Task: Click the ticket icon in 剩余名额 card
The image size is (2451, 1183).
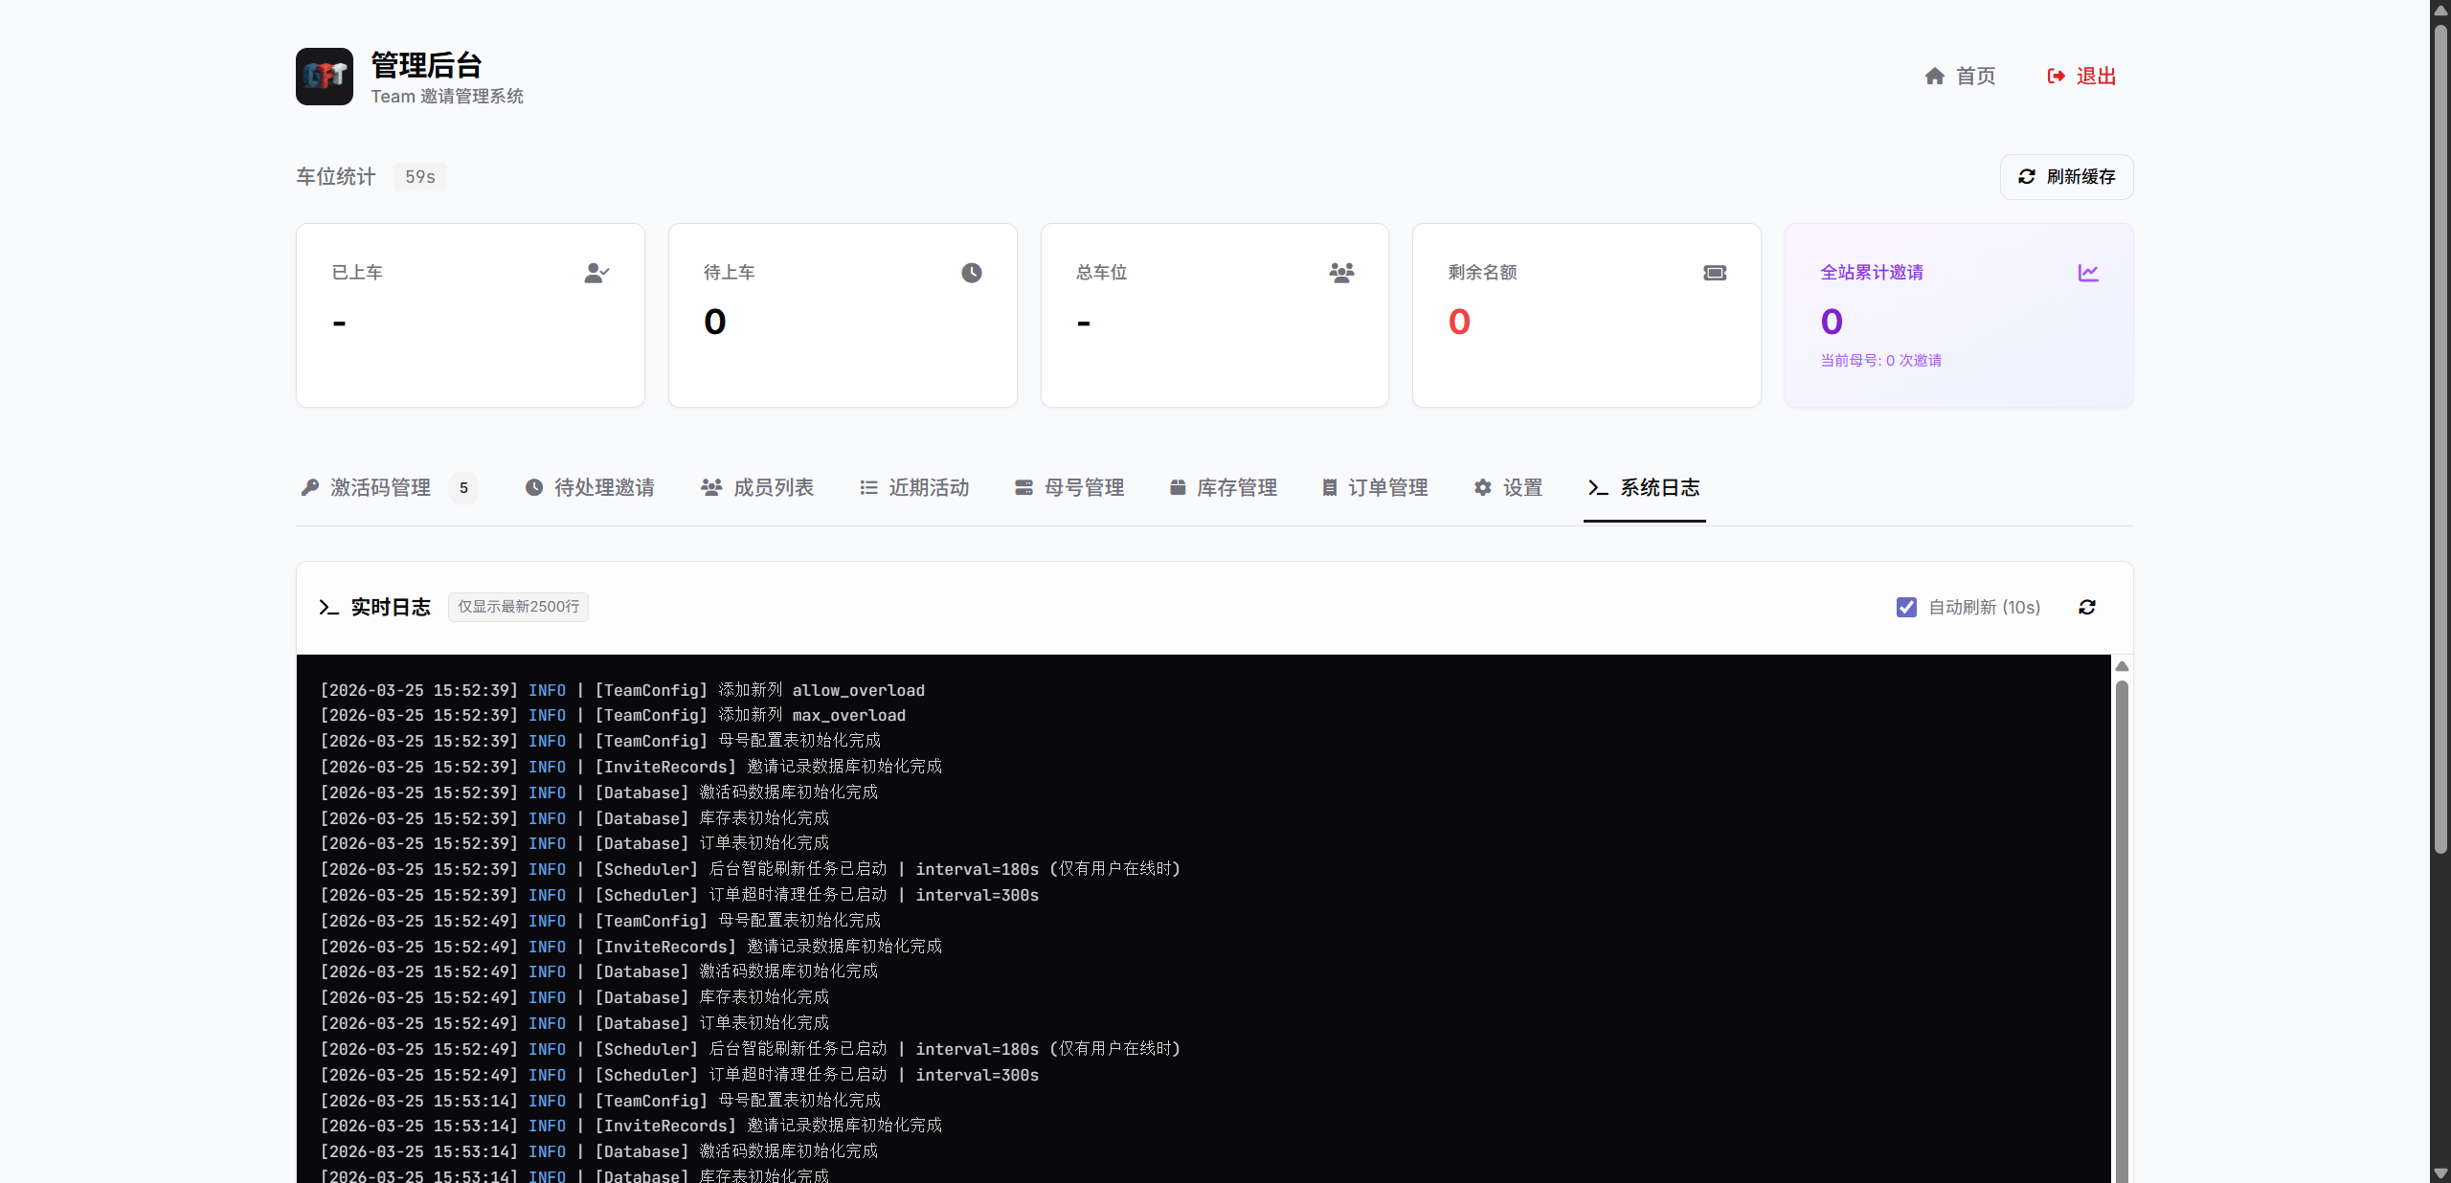Action: pyautogui.click(x=1715, y=273)
